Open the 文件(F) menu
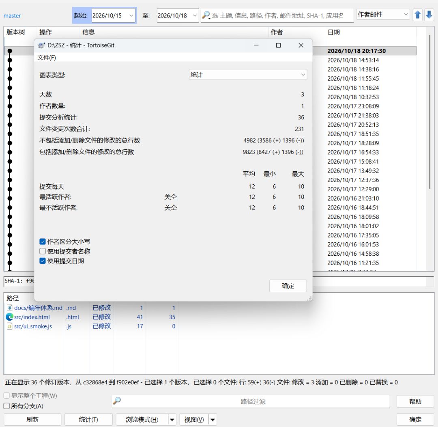The image size is (438, 427). pos(47,58)
